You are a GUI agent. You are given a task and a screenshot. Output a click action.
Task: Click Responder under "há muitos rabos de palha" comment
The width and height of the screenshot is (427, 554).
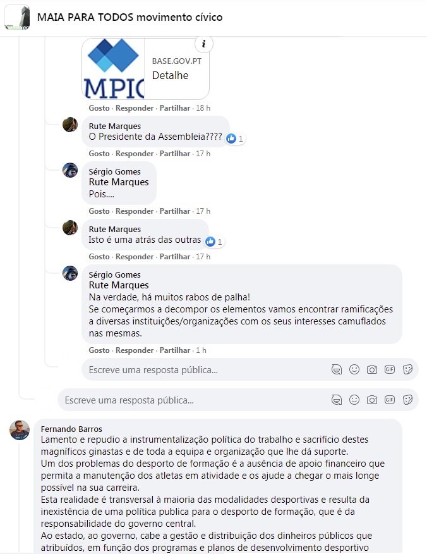tap(135, 350)
